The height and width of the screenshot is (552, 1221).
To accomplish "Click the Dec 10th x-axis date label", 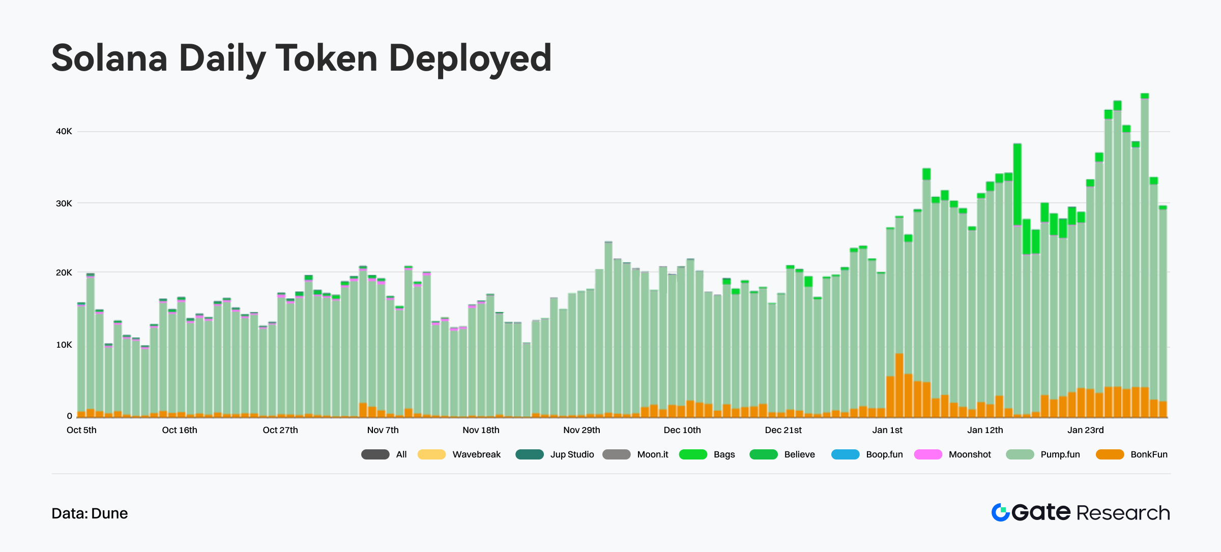I will [682, 430].
